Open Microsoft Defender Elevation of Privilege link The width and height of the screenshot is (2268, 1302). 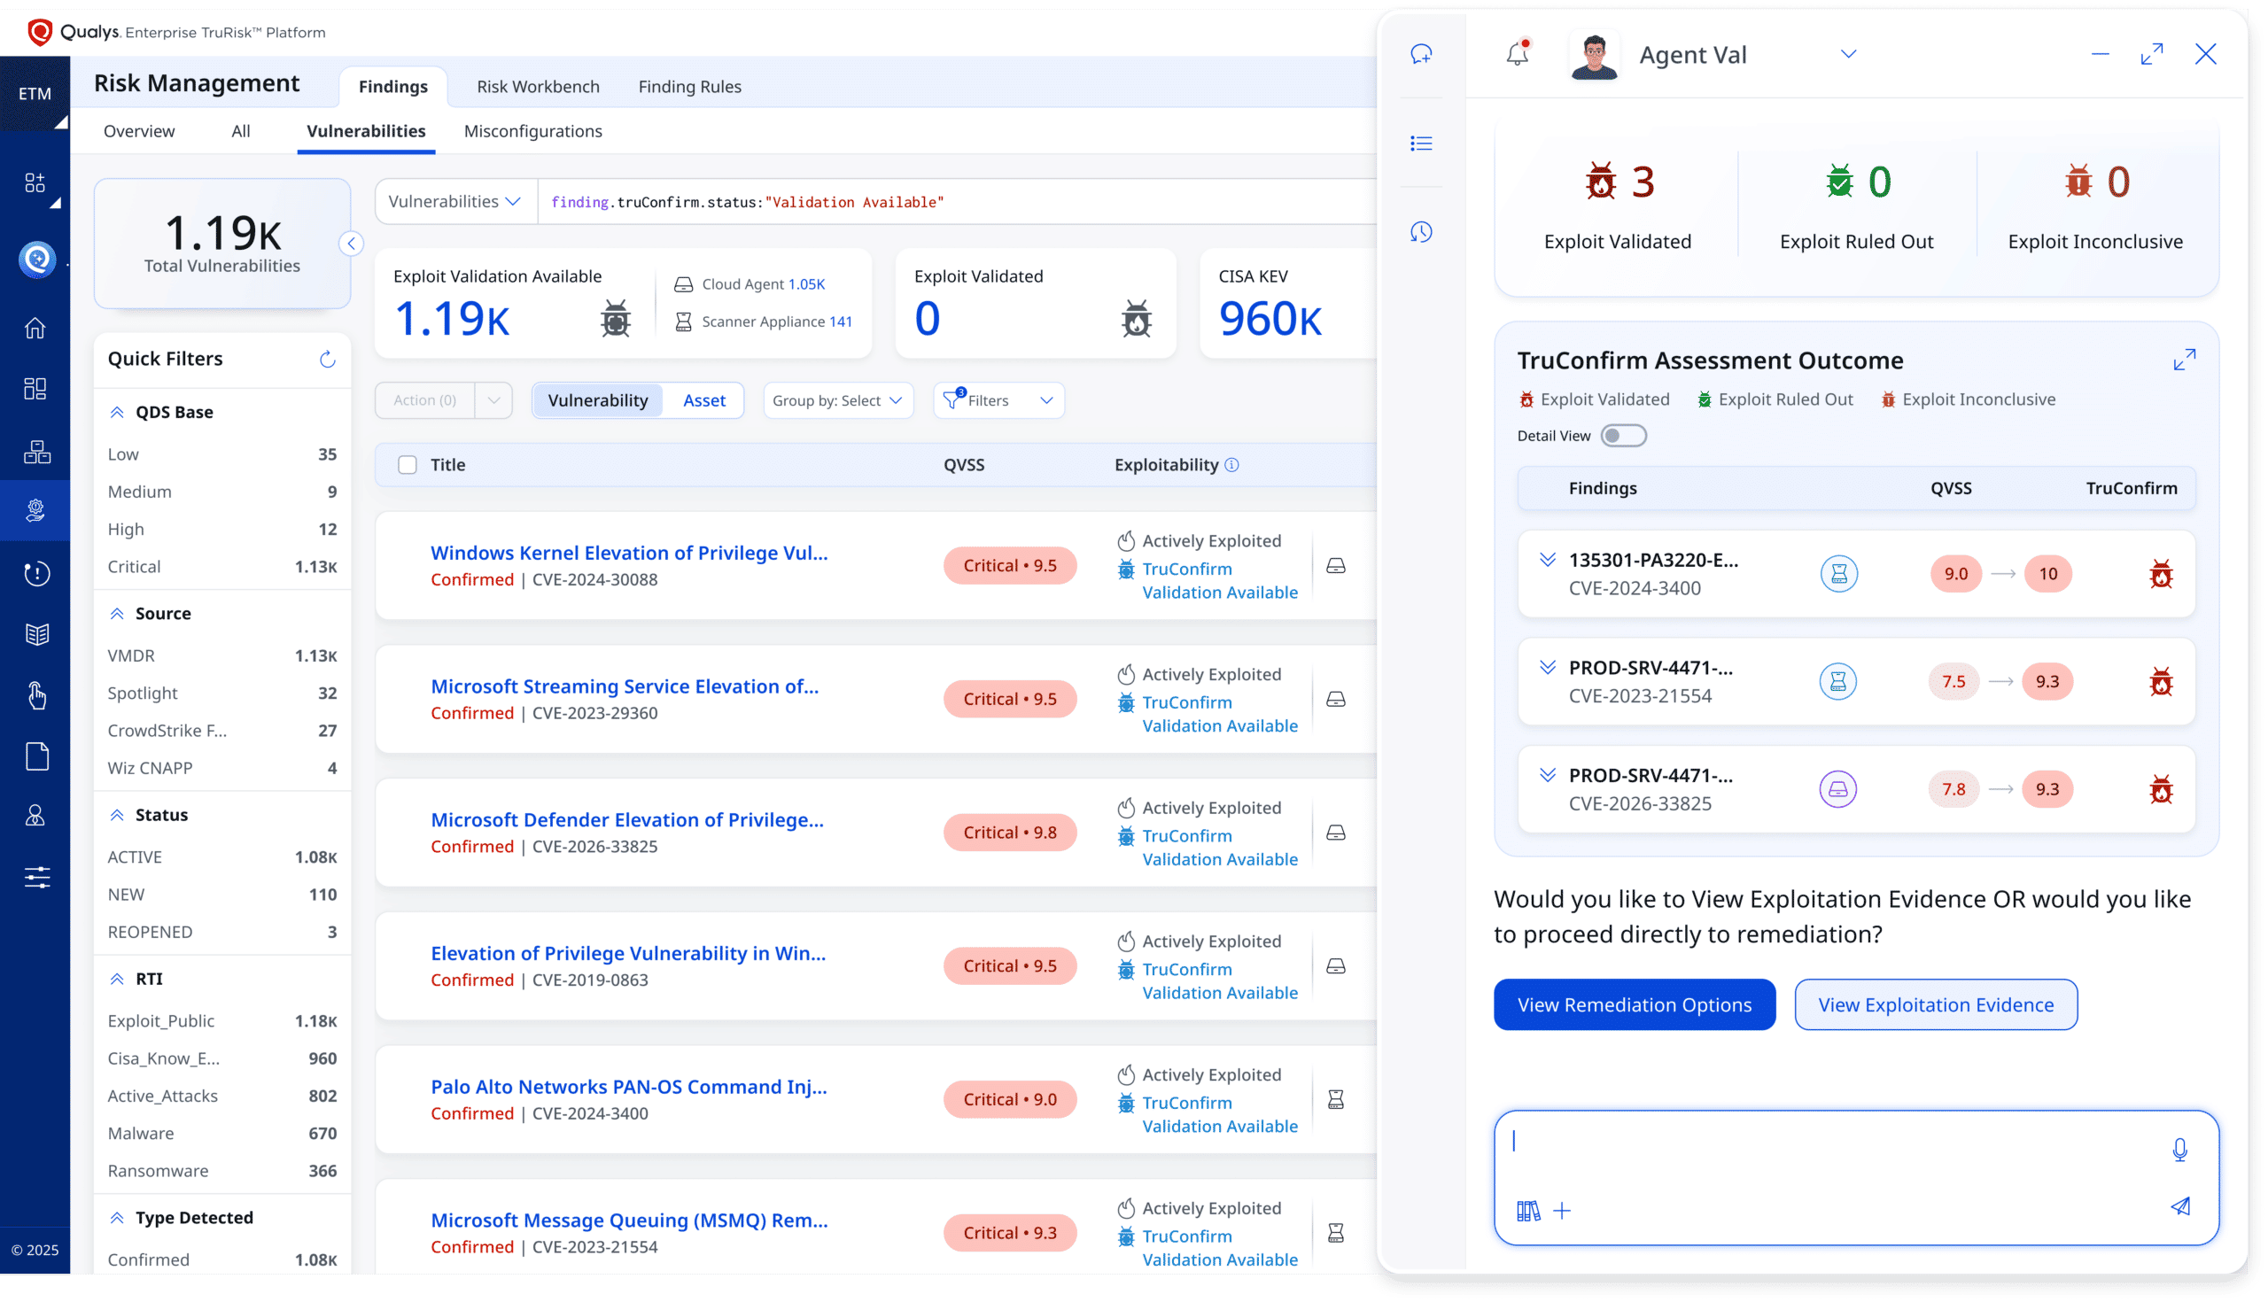[x=627, y=820]
